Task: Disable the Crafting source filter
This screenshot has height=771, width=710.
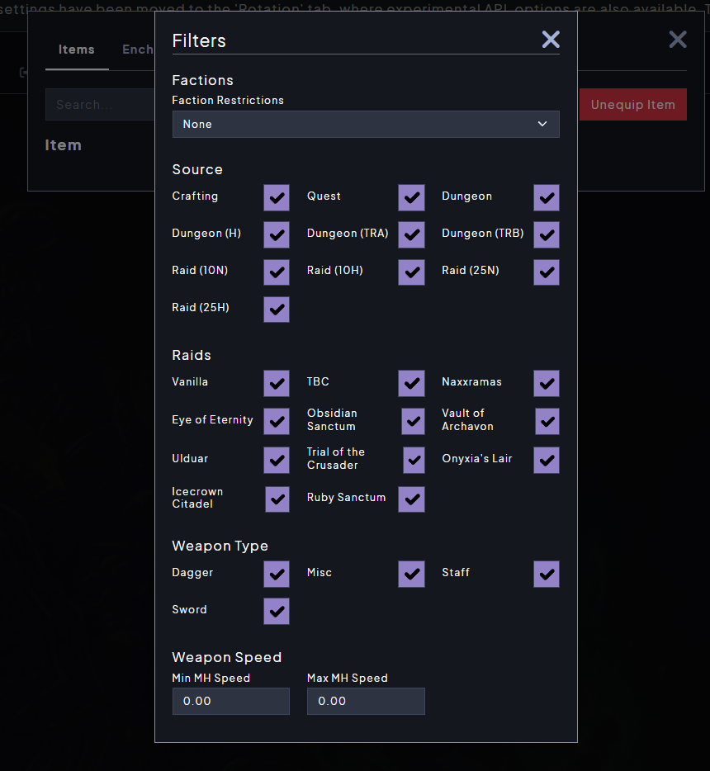Action: coord(277,197)
